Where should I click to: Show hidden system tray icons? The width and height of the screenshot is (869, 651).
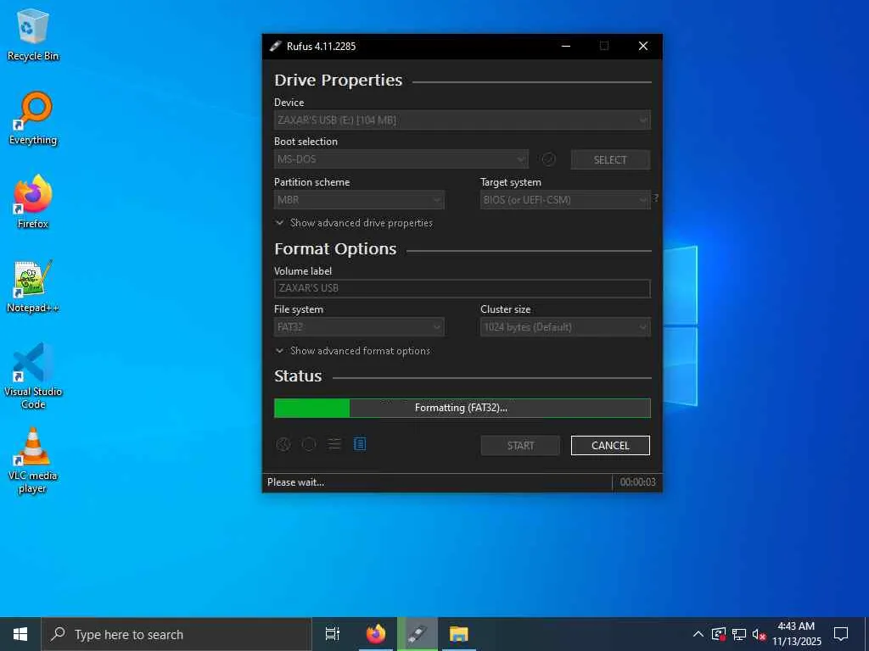pos(698,634)
